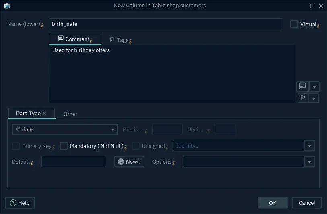
Task: Click the Default value input field
Action: pos(74,162)
